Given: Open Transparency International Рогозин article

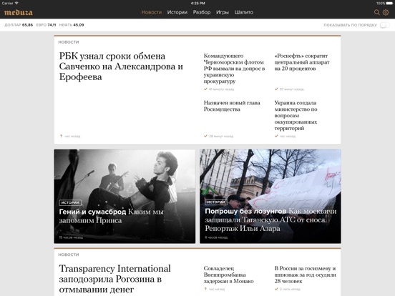Looking at the screenshot, I should [115, 279].
